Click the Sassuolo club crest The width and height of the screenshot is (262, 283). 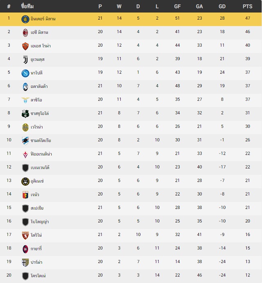click(x=25, y=114)
